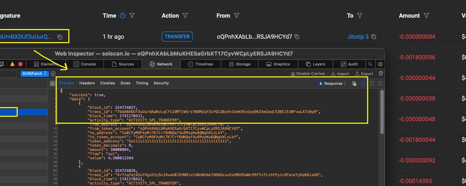Toggle the C code coverage icon
The image size is (466, 186).
point(380,83)
